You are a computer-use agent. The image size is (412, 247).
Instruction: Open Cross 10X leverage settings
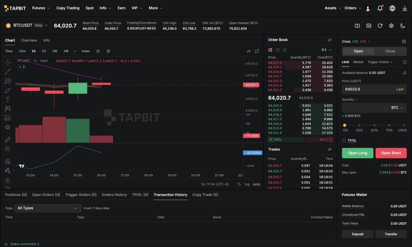tap(356, 41)
